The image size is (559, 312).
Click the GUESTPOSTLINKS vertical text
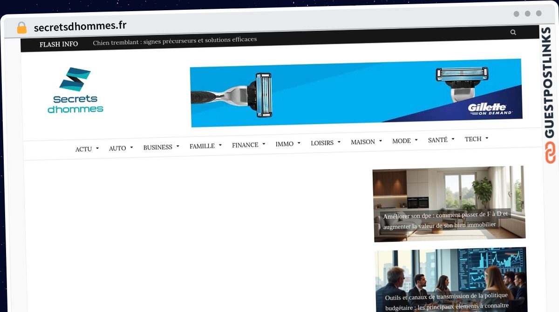coord(549,83)
